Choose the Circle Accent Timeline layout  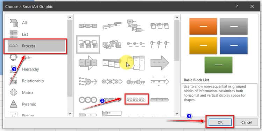tap(136, 81)
